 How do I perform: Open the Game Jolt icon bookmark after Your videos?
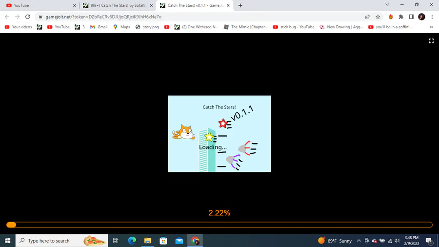pyautogui.click(x=40, y=27)
